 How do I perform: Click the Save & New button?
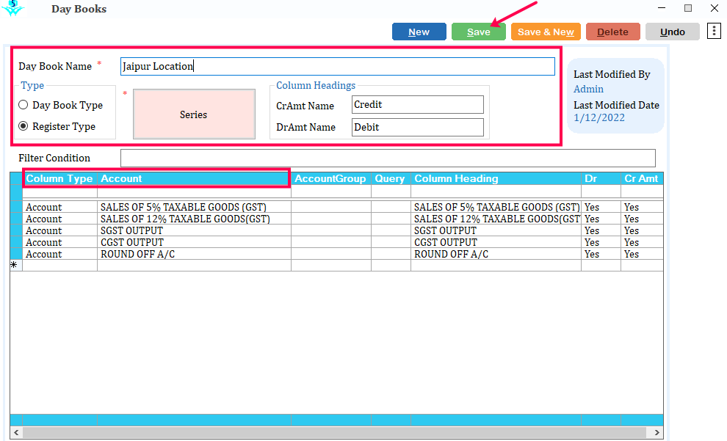[x=546, y=32]
